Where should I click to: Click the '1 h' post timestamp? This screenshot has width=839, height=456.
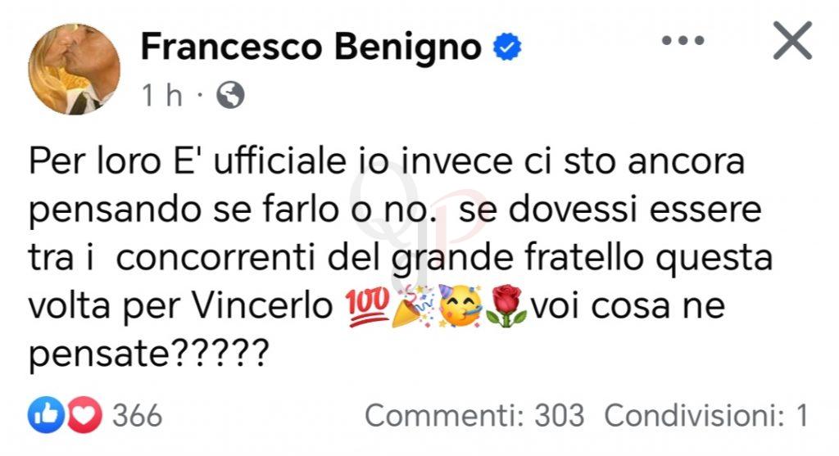coord(161,97)
